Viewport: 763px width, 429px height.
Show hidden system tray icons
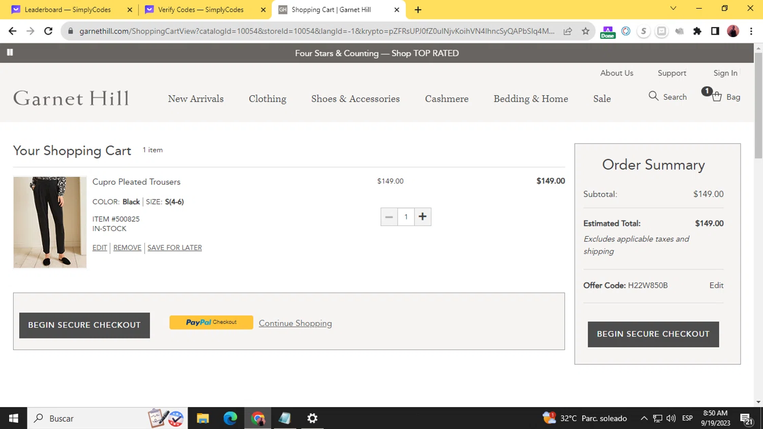coord(644,418)
